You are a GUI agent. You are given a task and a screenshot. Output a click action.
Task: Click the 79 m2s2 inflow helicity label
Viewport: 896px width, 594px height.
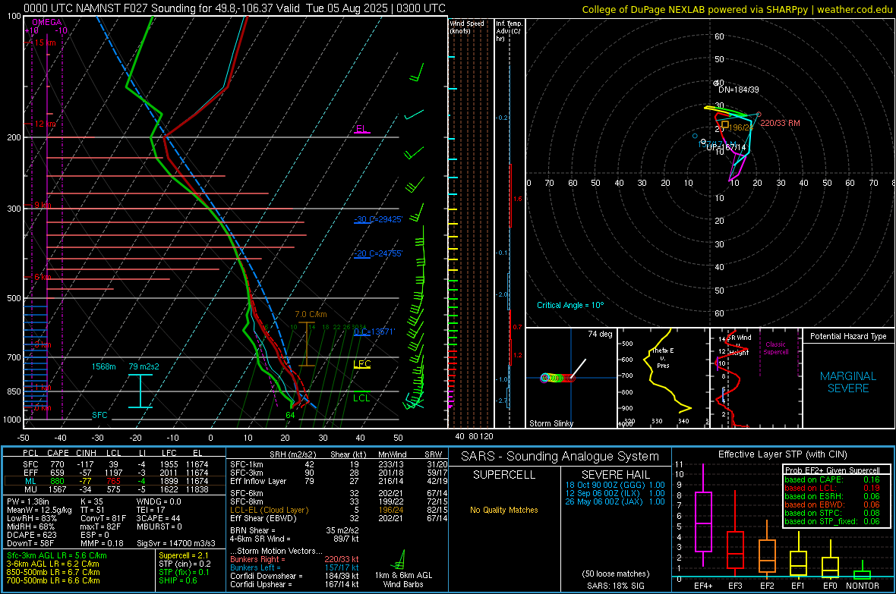click(144, 366)
